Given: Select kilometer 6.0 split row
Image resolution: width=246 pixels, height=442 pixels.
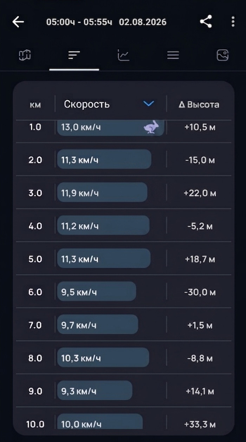Looking at the screenshot, I should [122, 291].
